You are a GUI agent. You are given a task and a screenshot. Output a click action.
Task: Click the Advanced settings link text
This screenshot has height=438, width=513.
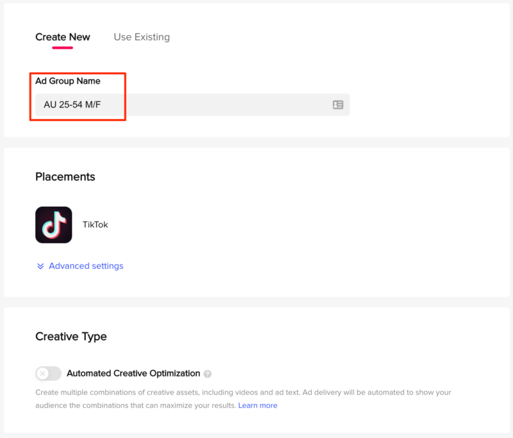(86, 266)
